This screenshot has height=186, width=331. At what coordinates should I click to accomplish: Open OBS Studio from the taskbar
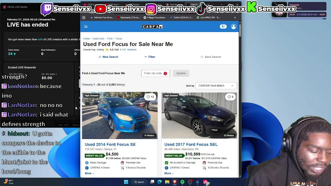[x=190, y=182]
